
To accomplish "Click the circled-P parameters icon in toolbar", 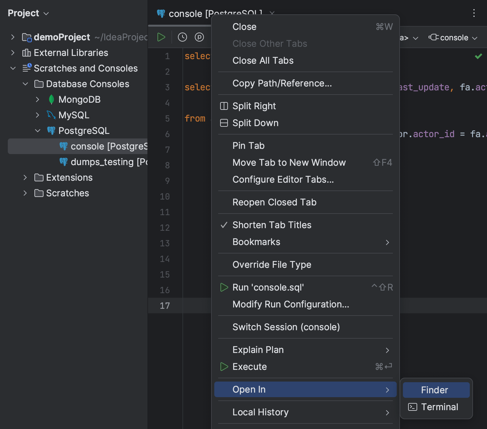I will (x=199, y=37).
